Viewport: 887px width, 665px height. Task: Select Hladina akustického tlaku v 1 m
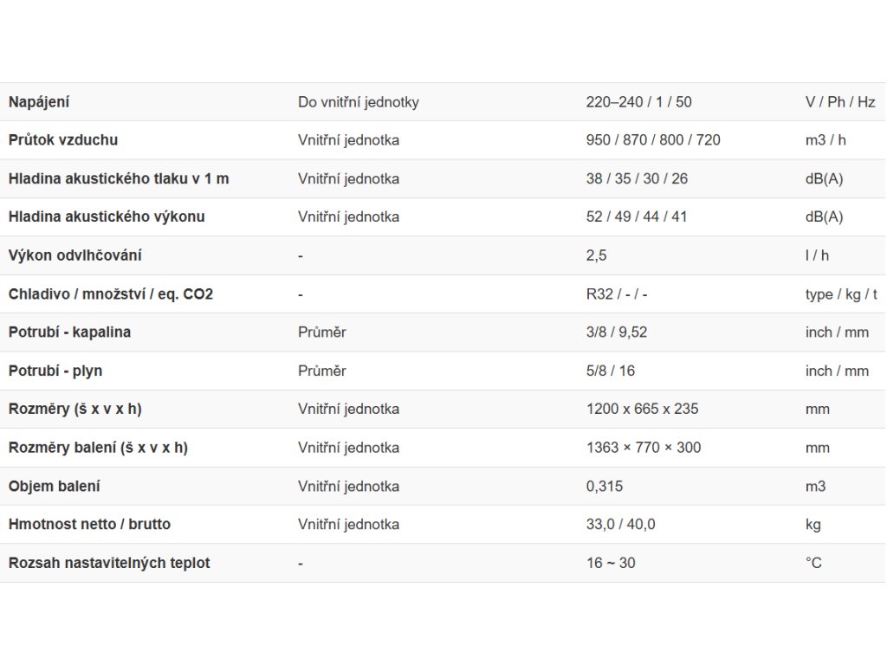[x=119, y=178]
